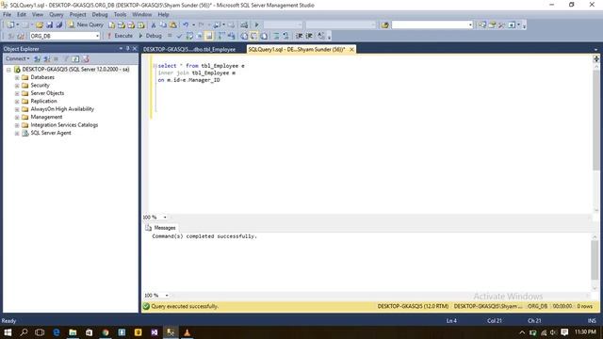Expand the Management node
The image size is (603, 339).
coord(17,117)
